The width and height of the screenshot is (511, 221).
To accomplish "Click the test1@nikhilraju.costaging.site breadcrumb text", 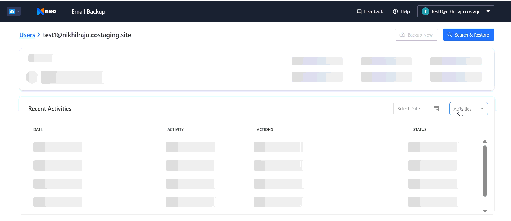I will click(87, 35).
